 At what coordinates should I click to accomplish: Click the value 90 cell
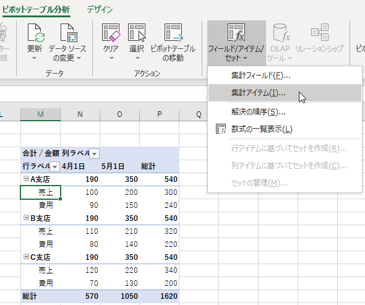point(80,205)
